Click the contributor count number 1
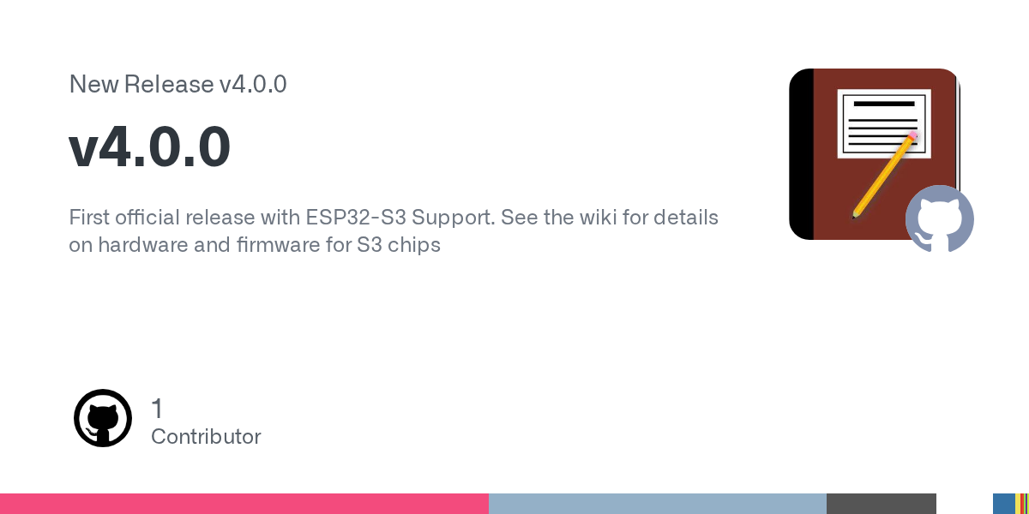 [157, 408]
